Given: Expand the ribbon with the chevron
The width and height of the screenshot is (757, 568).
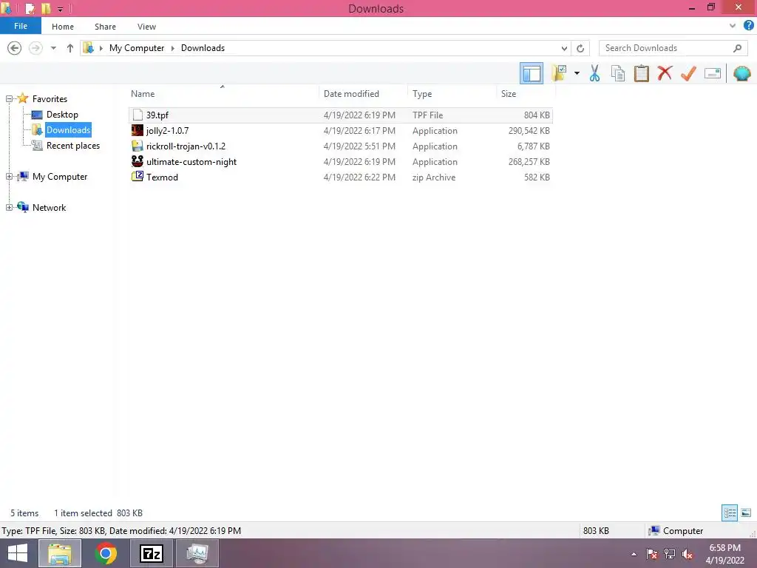Looking at the screenshot, I should pos(733,26).
